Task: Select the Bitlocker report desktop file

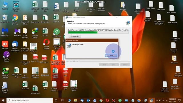Action: pyautogui.click(x=57, y=44)
